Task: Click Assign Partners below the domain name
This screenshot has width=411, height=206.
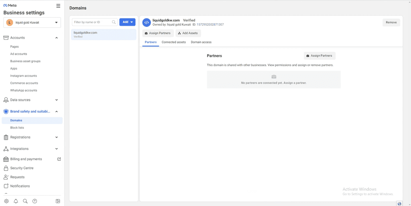Action: tap(158, 33)
